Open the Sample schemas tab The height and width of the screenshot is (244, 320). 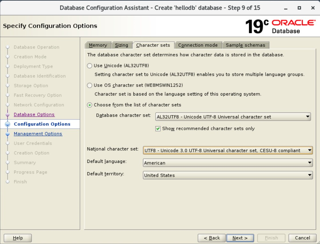pyautogui.click(x=245, y=45)
